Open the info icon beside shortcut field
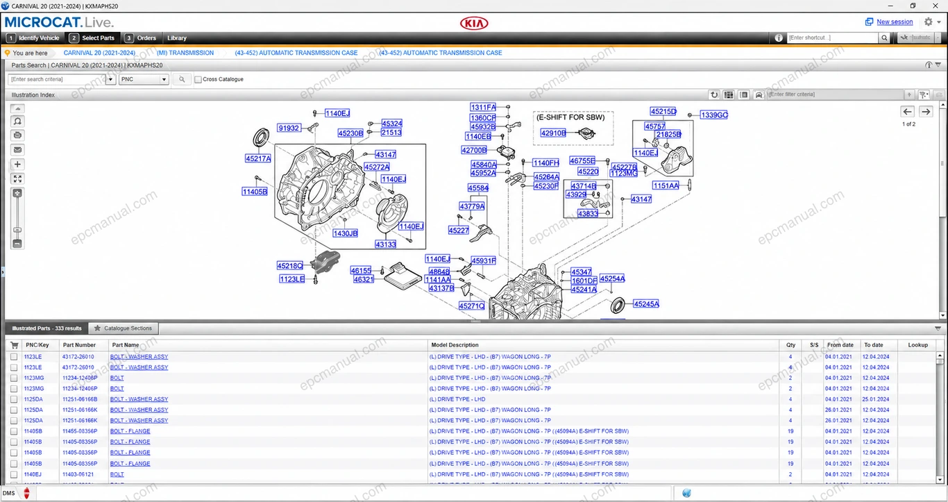 (779, 38)
